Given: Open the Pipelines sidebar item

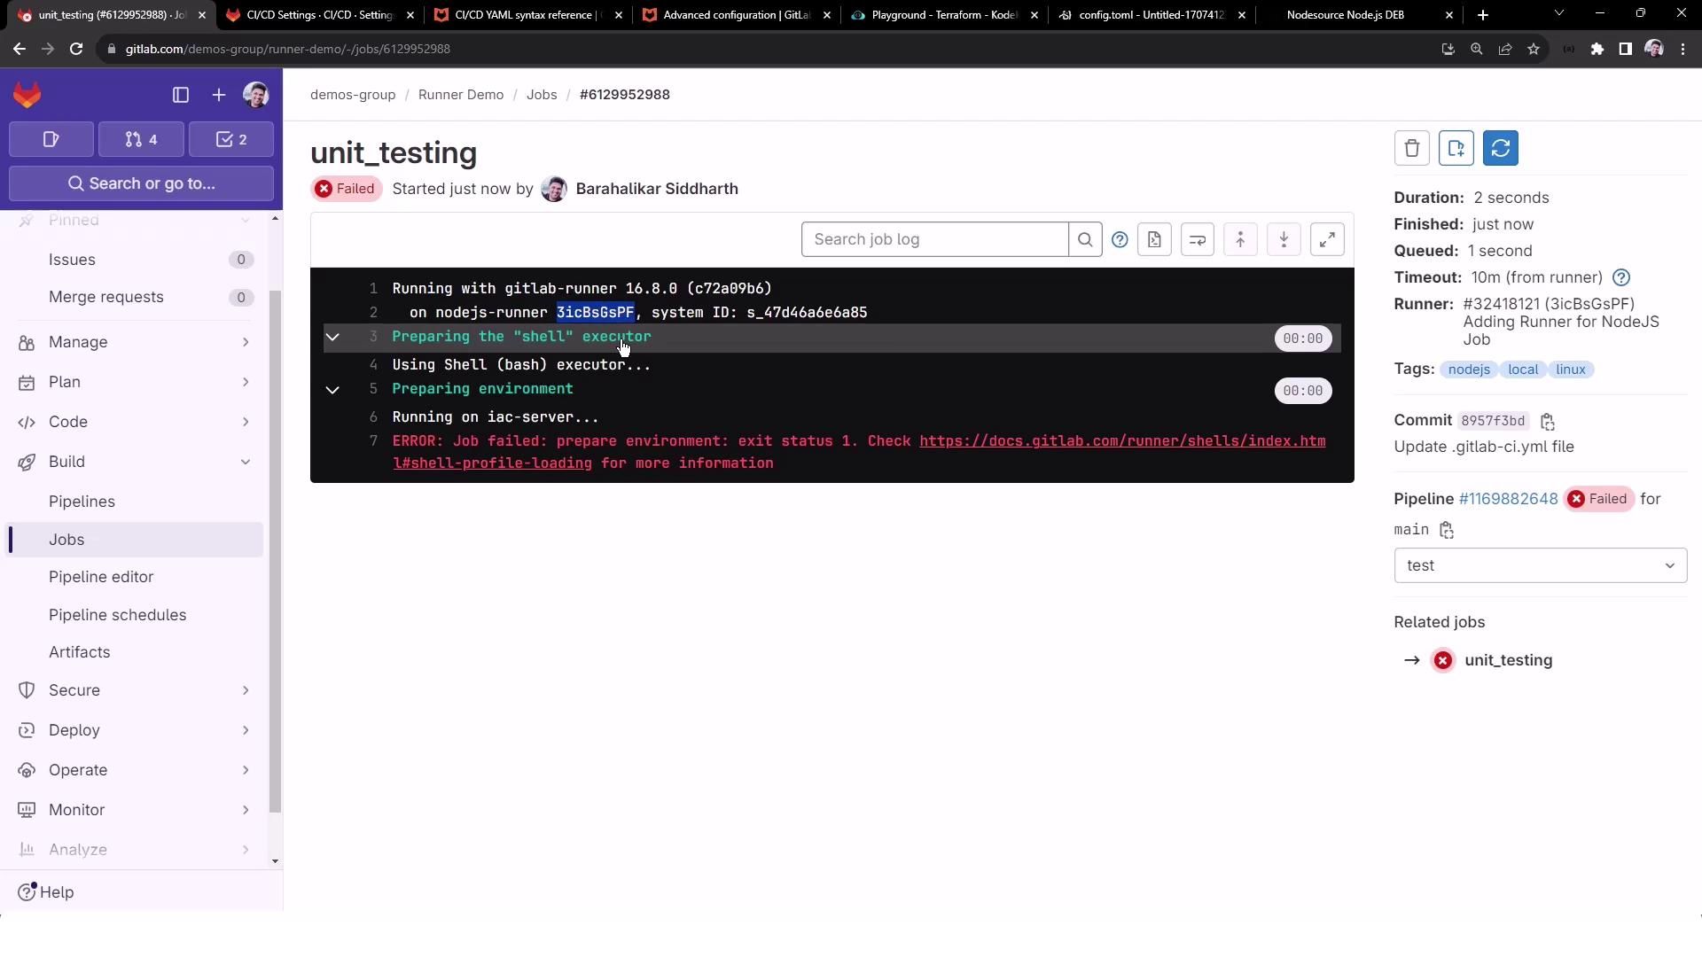Looking at the screenshot, I should click(x=82, y=502).
